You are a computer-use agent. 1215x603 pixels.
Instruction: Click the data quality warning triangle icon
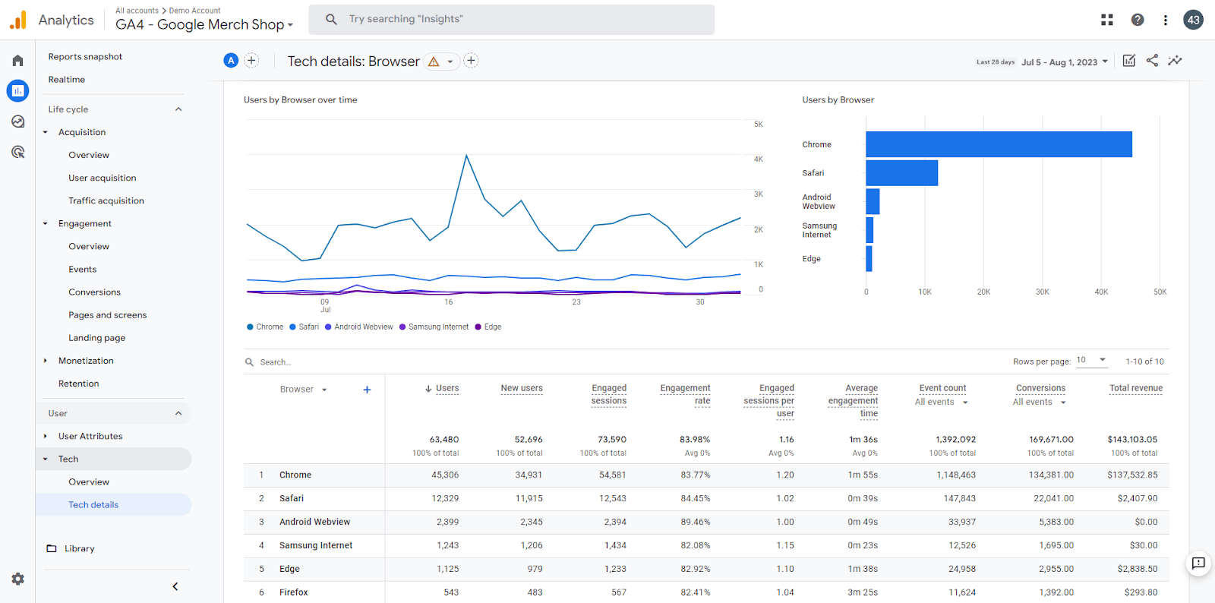(x=434, y=62)
